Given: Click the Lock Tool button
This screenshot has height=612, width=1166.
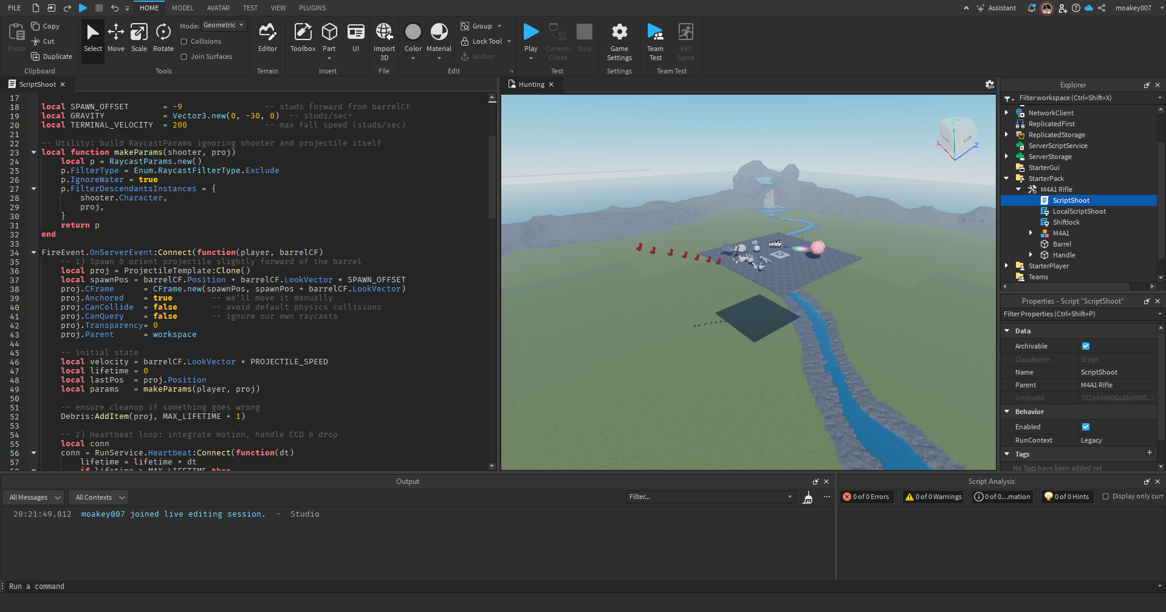Looking at the screenshot, I should pyautogui.click(x=482, y=41).
